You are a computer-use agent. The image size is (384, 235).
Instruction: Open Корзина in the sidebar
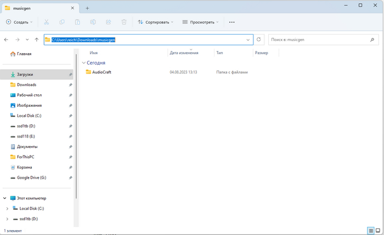click(24, 167)
